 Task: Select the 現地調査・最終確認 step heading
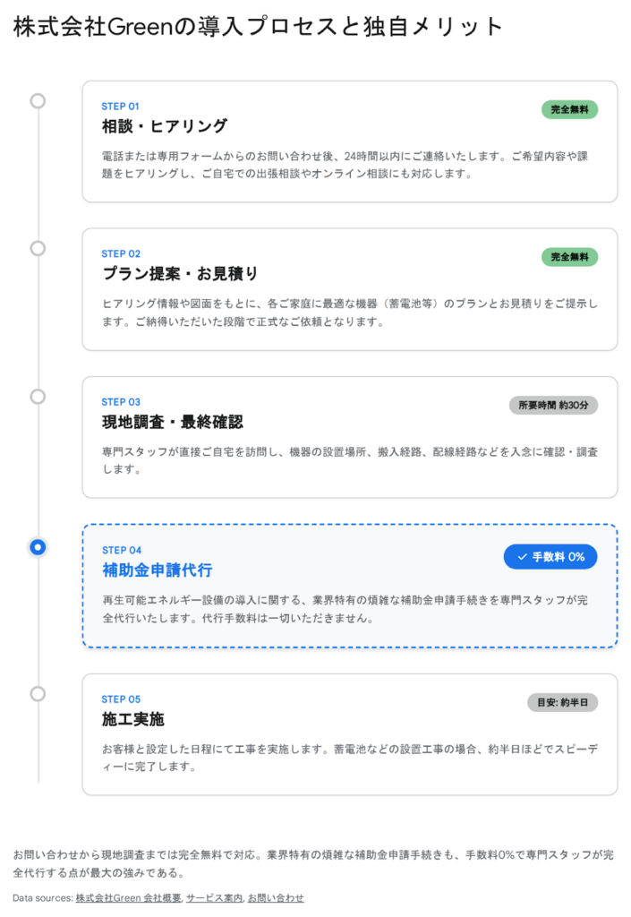click(x=173, y=422)
